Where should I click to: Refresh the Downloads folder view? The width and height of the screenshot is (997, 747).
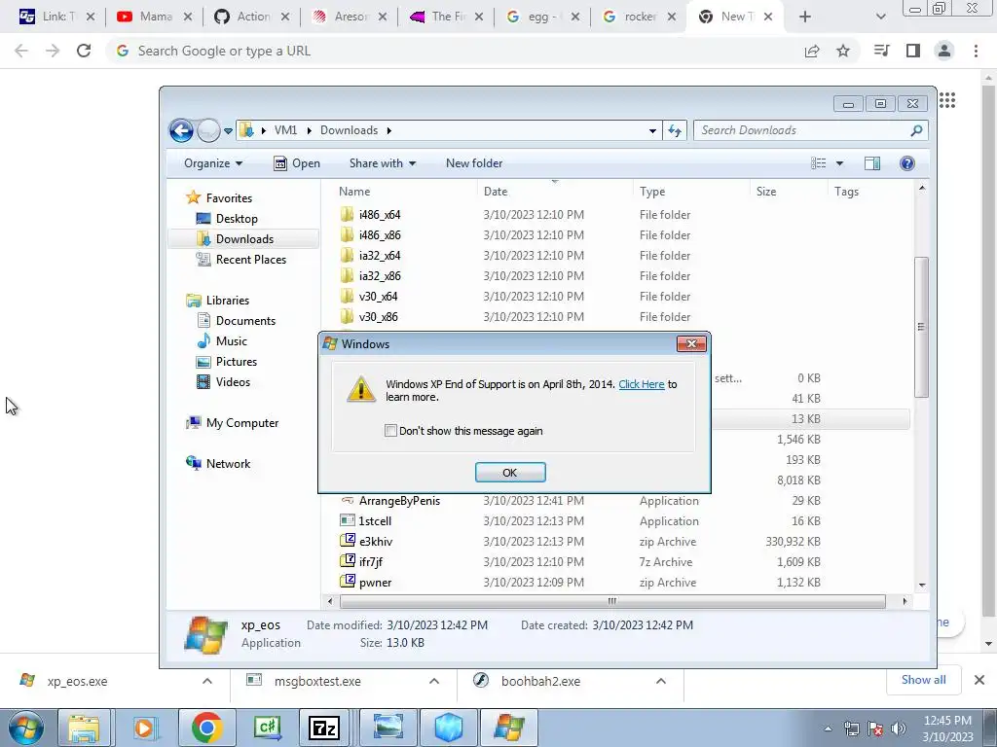(675, 131)
